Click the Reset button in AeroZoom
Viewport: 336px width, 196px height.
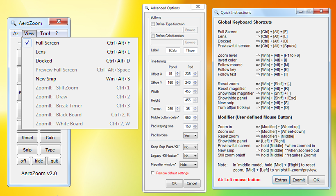pos(27,138)
